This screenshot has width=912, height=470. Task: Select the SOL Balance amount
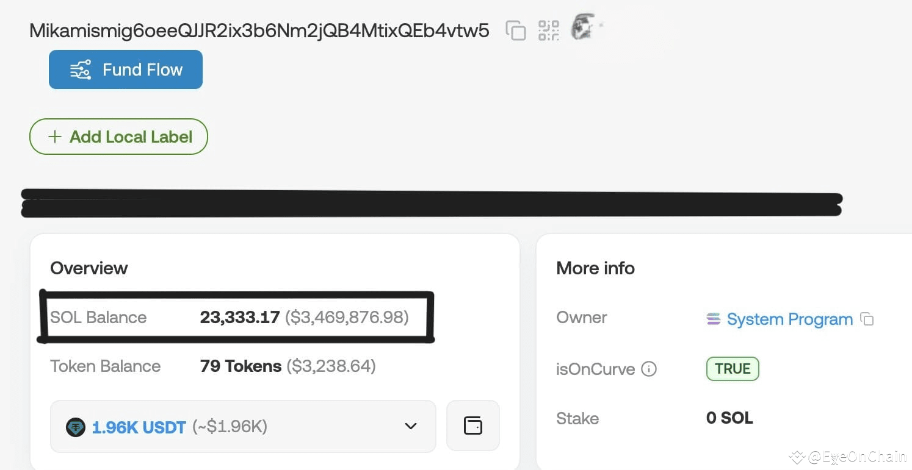click(x=240, y=317)
